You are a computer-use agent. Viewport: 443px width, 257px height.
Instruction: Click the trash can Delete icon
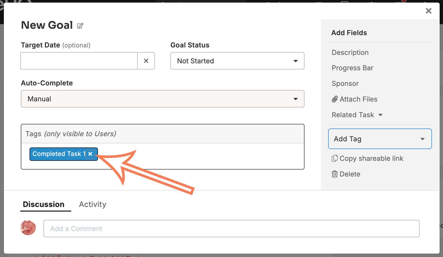335,174
